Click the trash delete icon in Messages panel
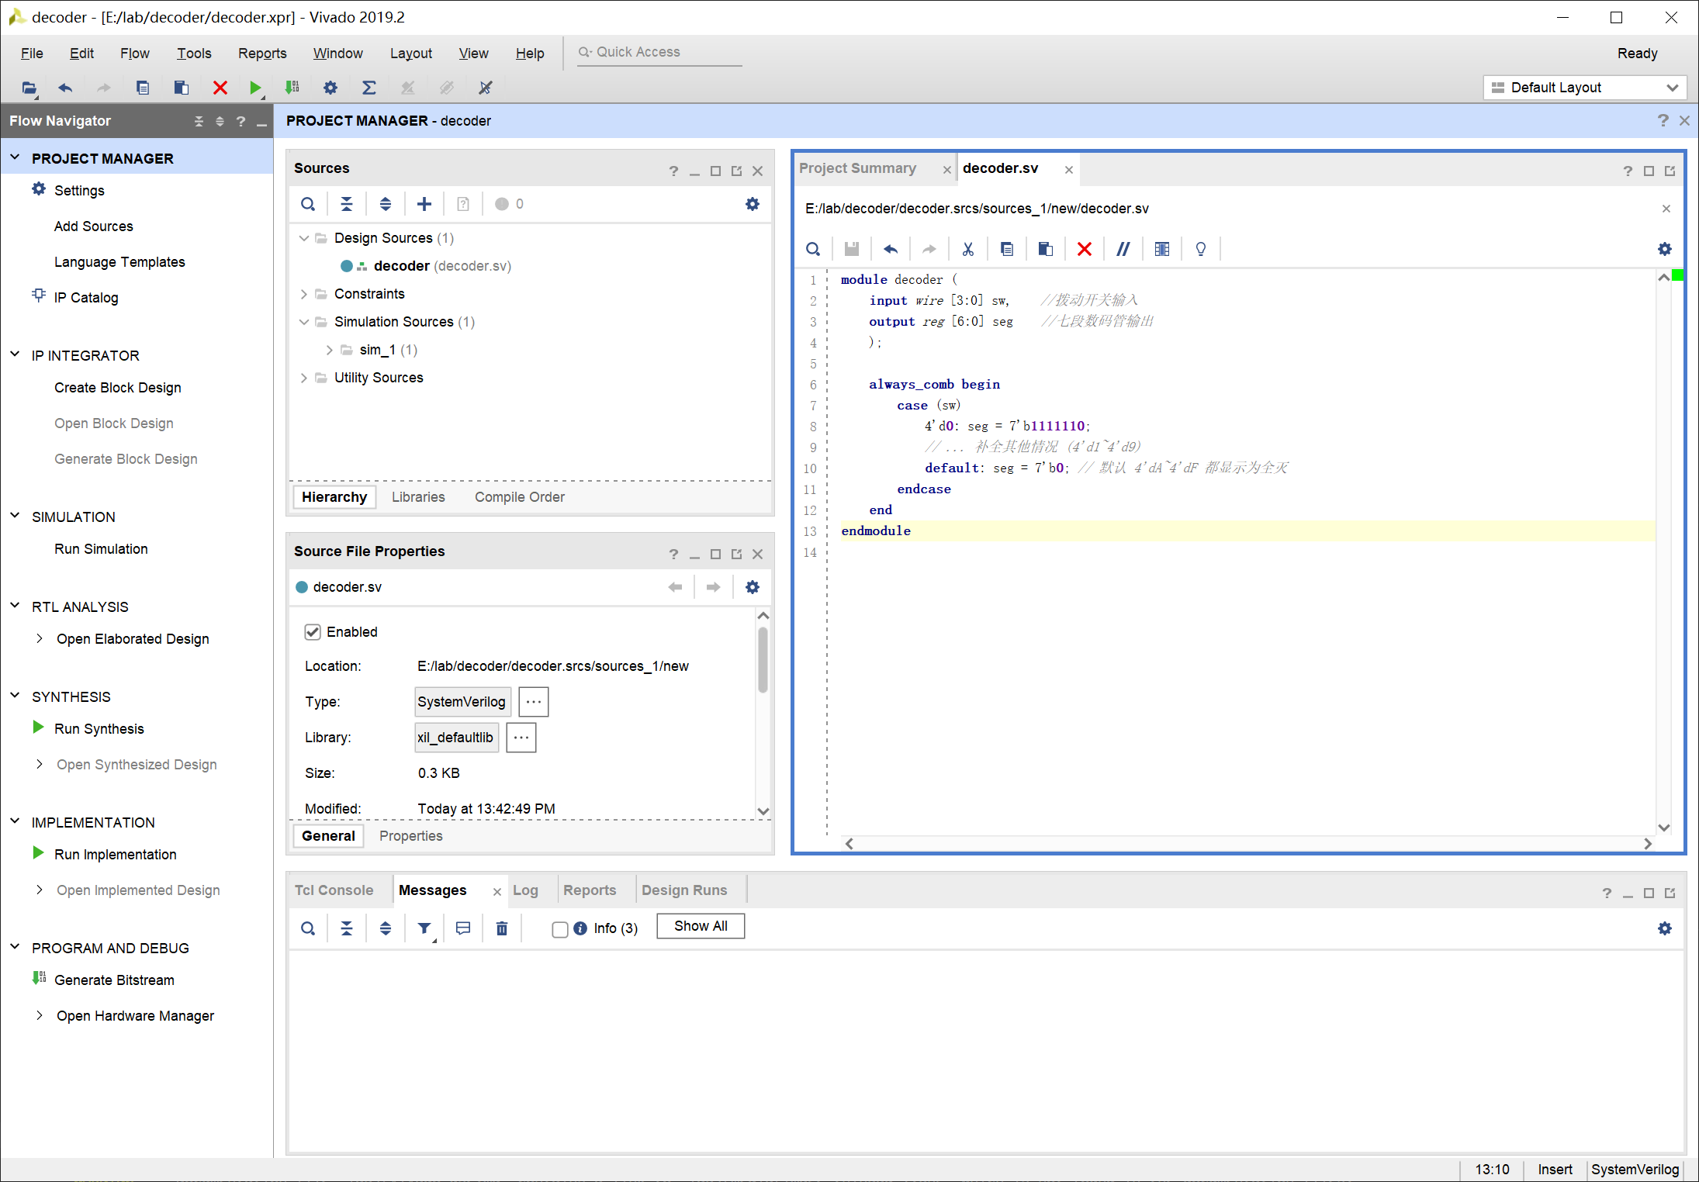The height and width of the screenshot is (1182, 1699). [x=502, y=928]
